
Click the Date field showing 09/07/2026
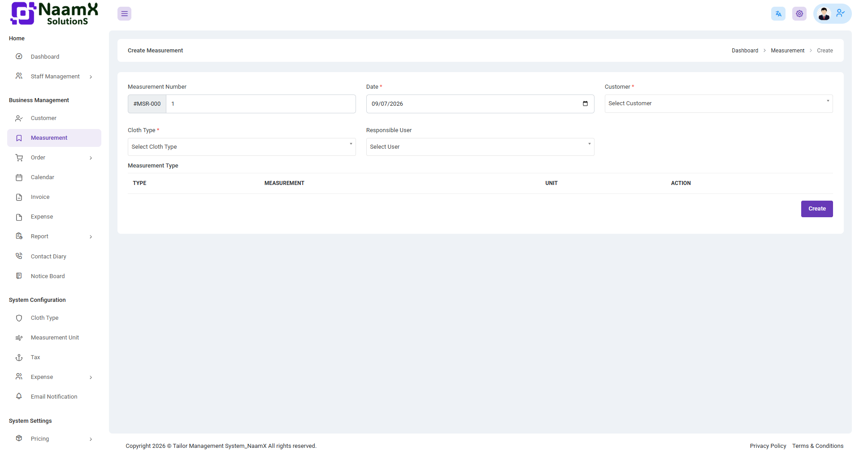480,104
